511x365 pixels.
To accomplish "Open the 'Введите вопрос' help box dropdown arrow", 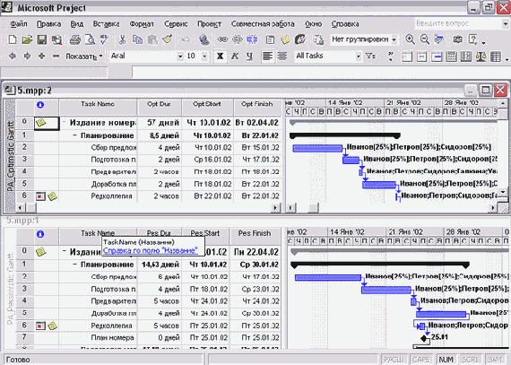I will (x=506, y=23).
